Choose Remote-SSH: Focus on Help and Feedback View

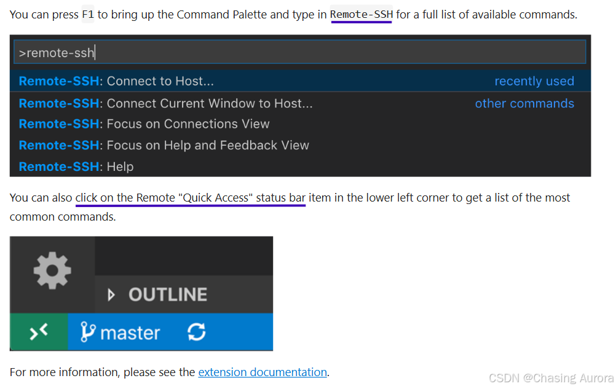300,145
